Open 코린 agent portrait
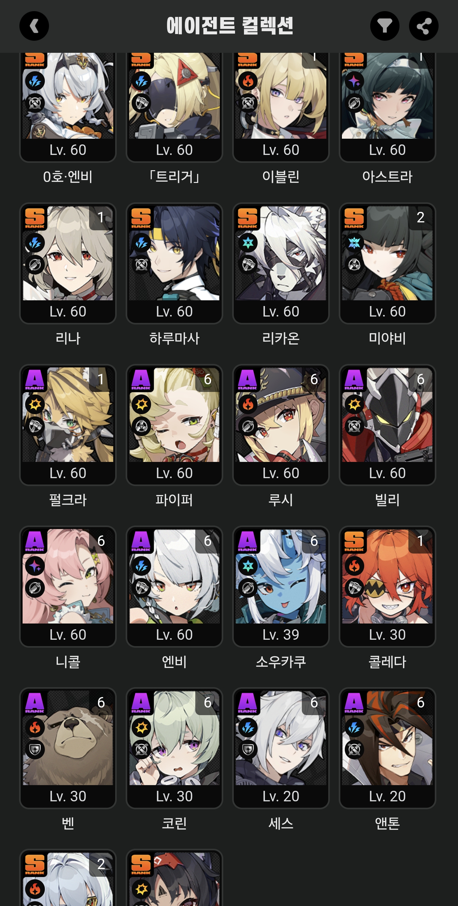The width and height of the screenshot is (458, 906). [x=174, y=738]
